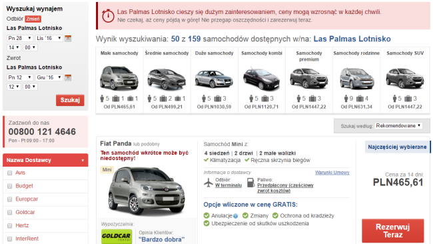Select the Duże samochody category
The height and width of the screenshot is (244, 433).
(x=215, y=80)
